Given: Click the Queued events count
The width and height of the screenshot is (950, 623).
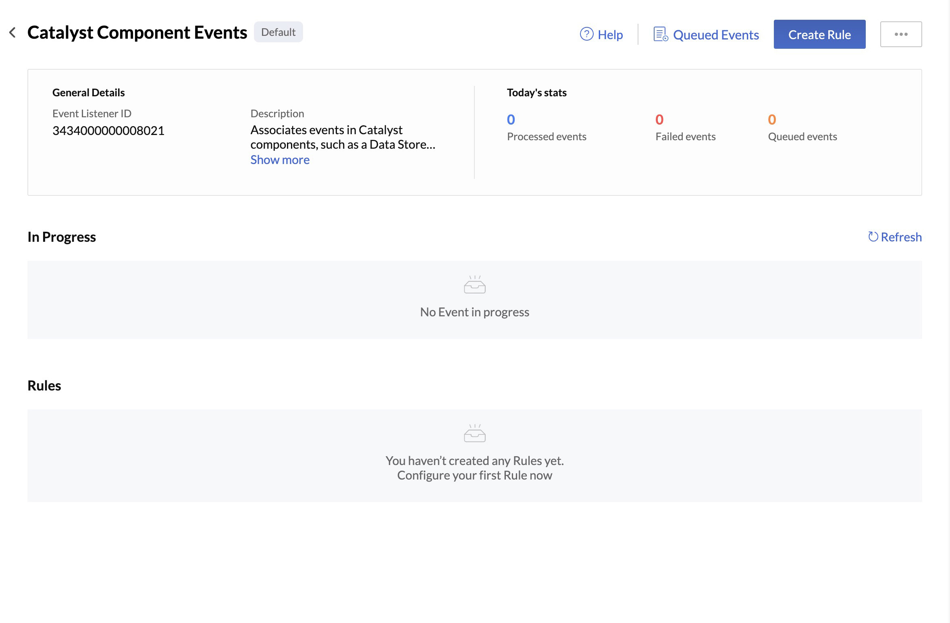Looking at the screenshot, I should pyautogui.click(x=772, y=119).
